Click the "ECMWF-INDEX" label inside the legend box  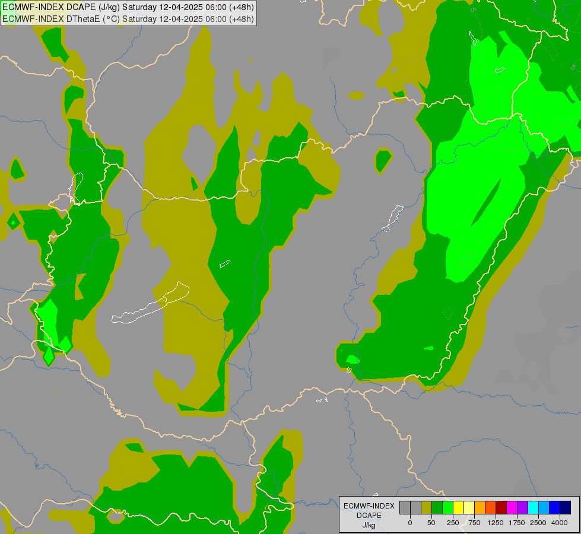tap(369, 506)
